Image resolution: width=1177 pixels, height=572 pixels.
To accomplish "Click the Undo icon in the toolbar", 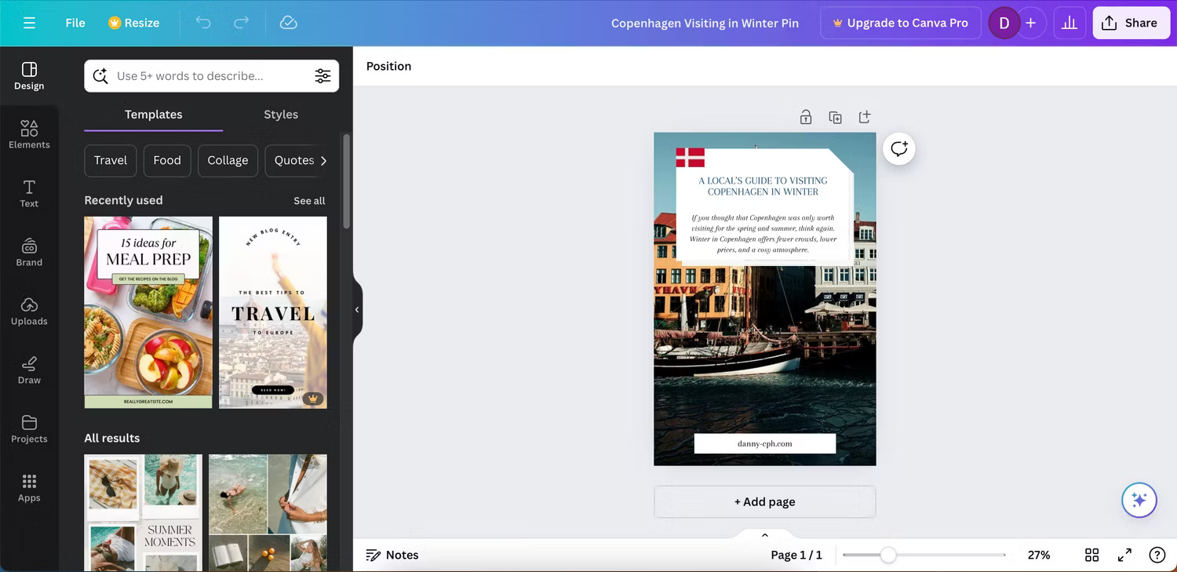I will [x=203, y=23].
